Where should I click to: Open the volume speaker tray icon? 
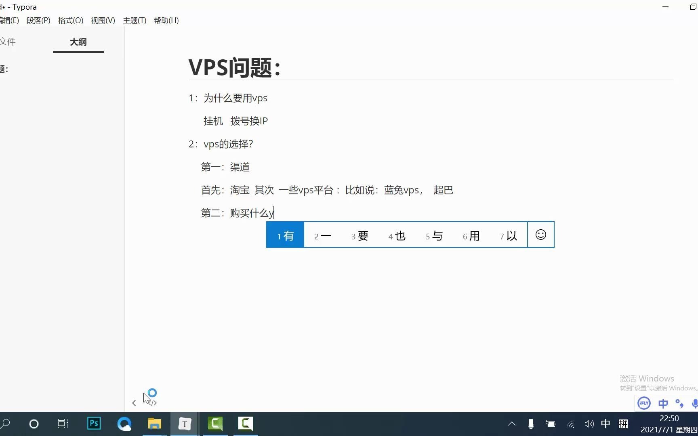pos(589,424)
